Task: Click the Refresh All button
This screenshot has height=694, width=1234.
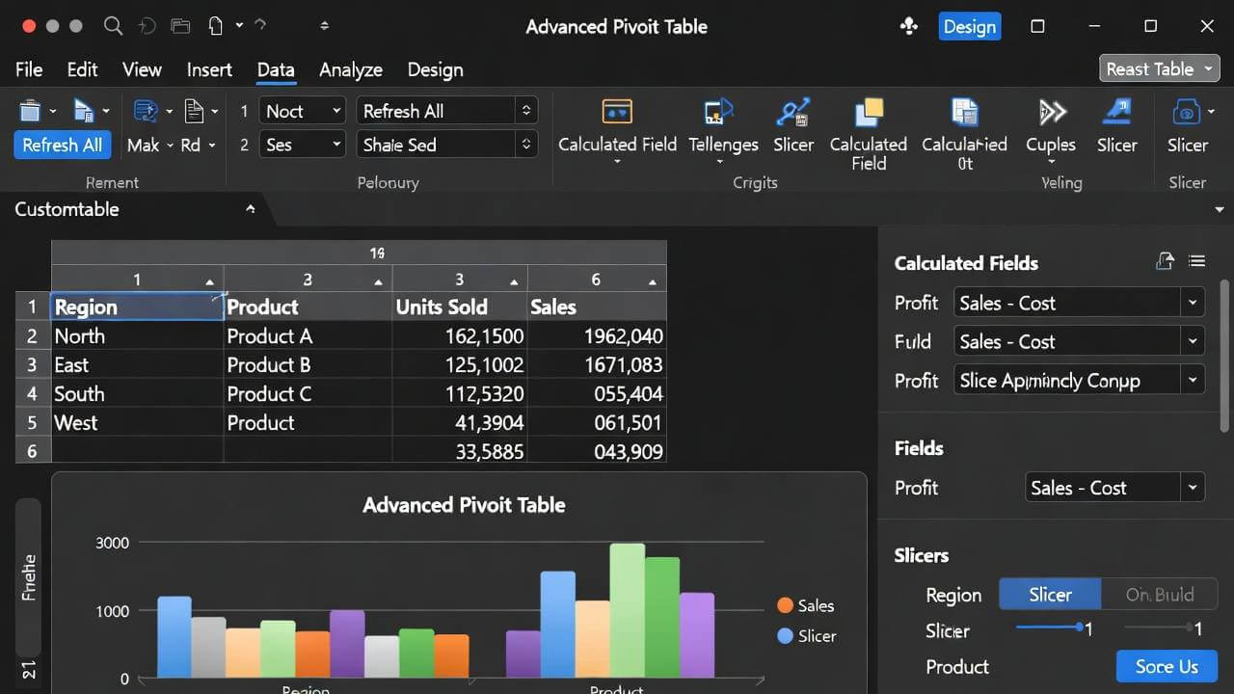Action: coord(62,145)
